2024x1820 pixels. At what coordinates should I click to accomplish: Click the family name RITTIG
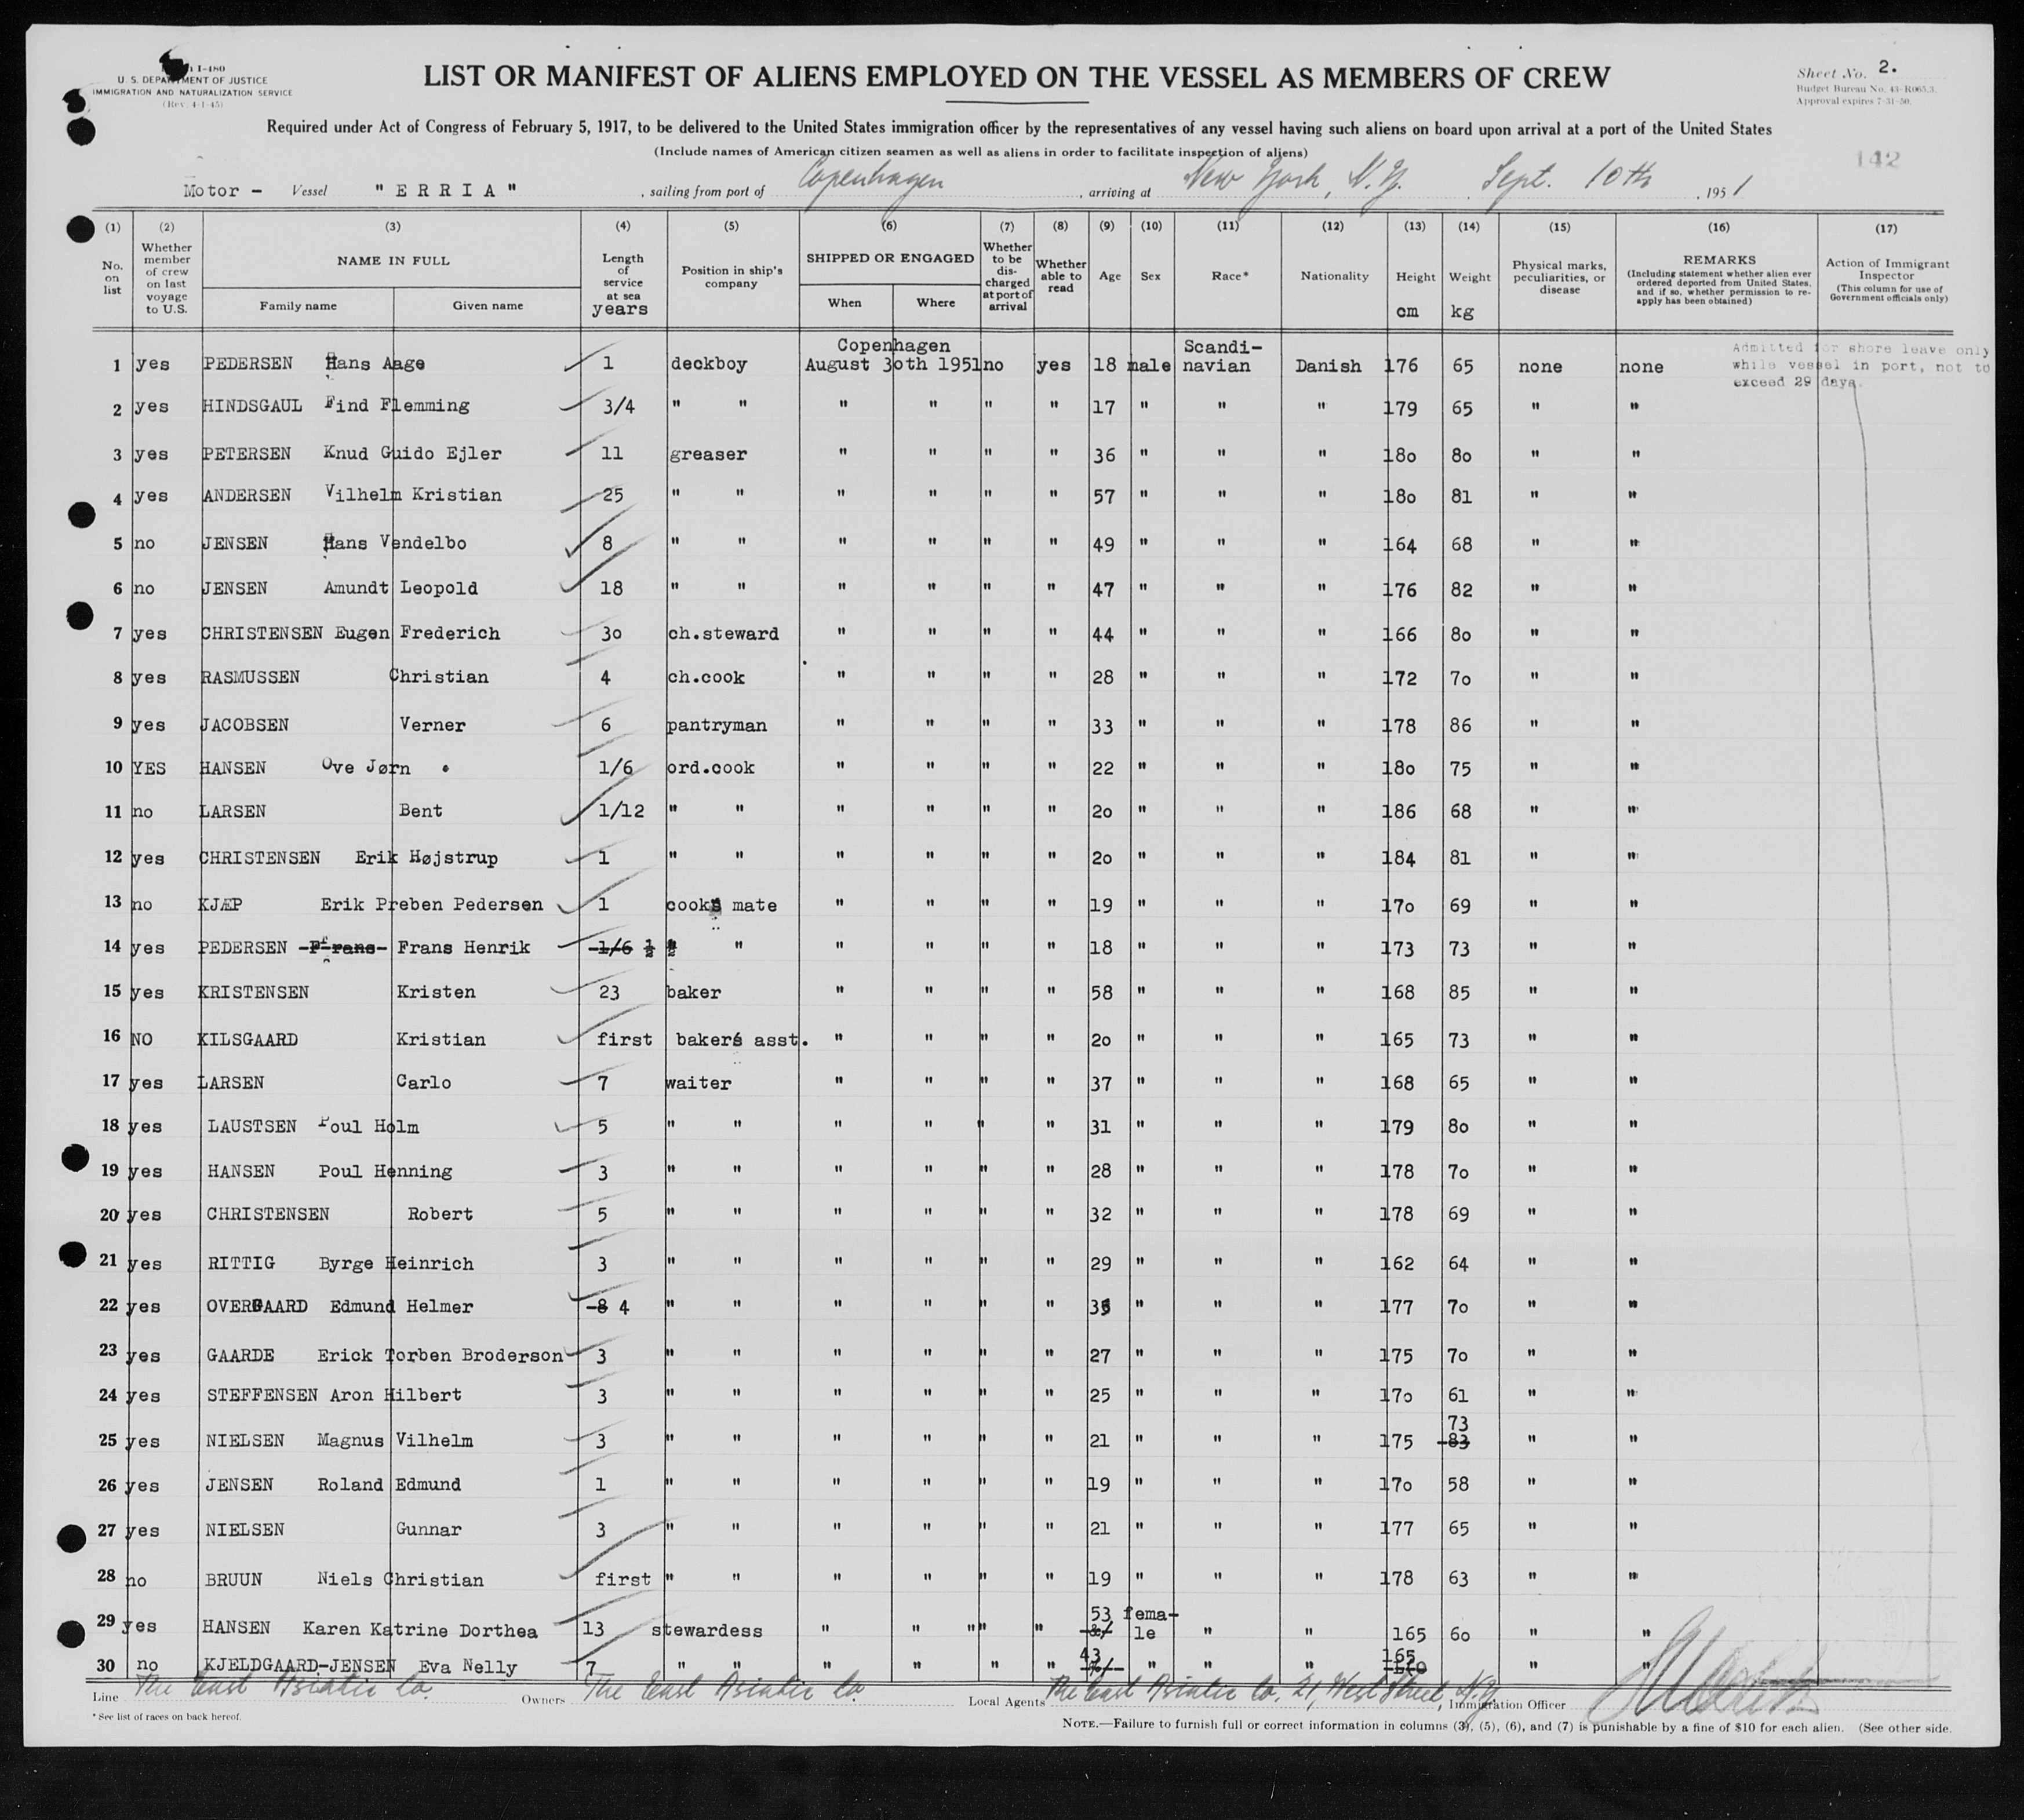[x=241, y=1263]
